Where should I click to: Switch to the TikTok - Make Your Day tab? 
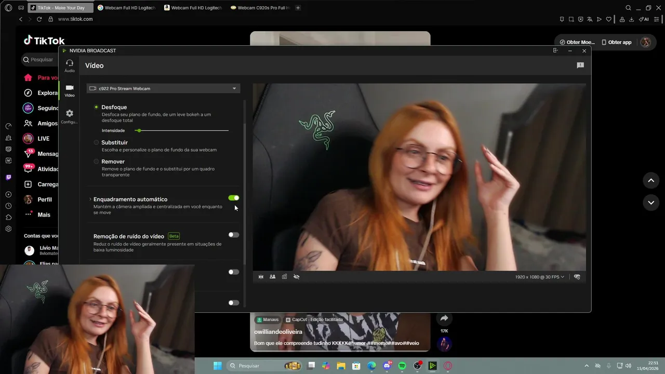(60, 8)
